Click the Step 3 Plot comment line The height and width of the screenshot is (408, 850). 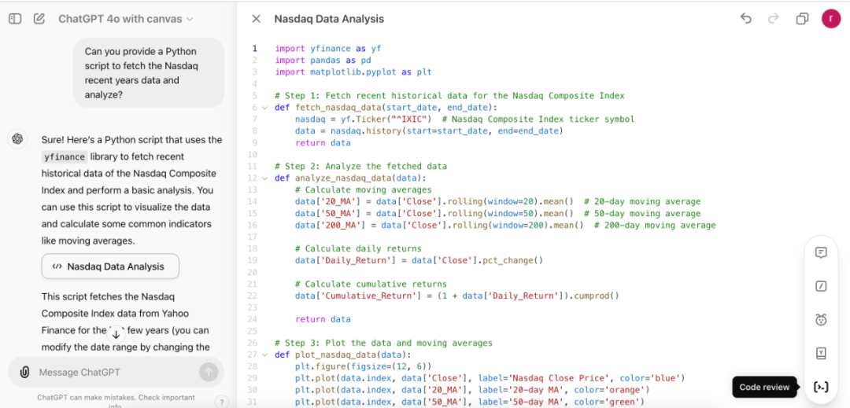[383, 343]
